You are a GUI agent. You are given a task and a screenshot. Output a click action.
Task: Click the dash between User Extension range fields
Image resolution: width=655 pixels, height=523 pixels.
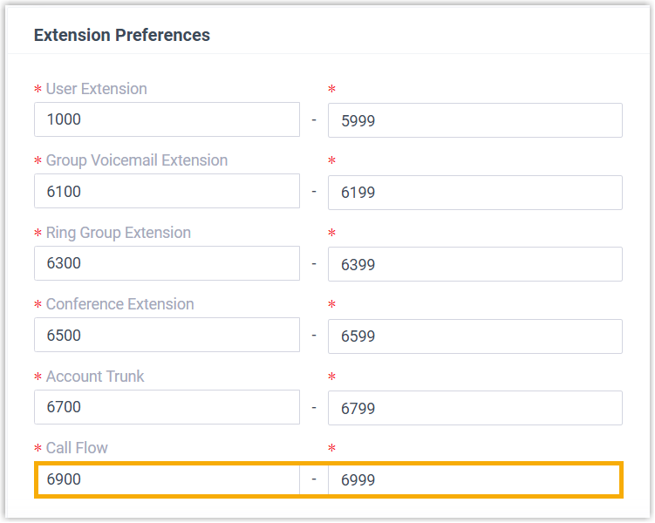tap(314, 120)
